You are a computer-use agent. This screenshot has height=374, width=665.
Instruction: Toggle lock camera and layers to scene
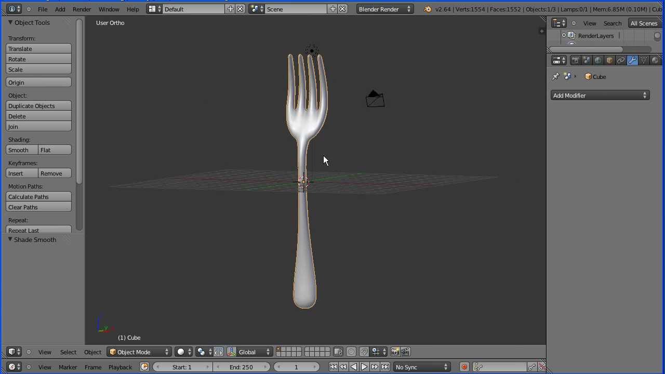point(338,352)
